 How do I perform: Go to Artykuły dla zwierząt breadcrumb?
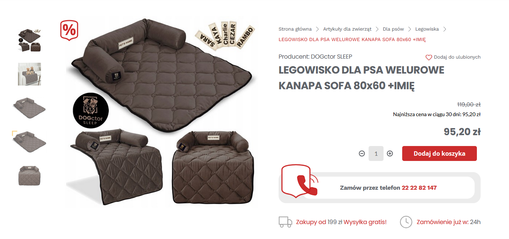point(347,29)
